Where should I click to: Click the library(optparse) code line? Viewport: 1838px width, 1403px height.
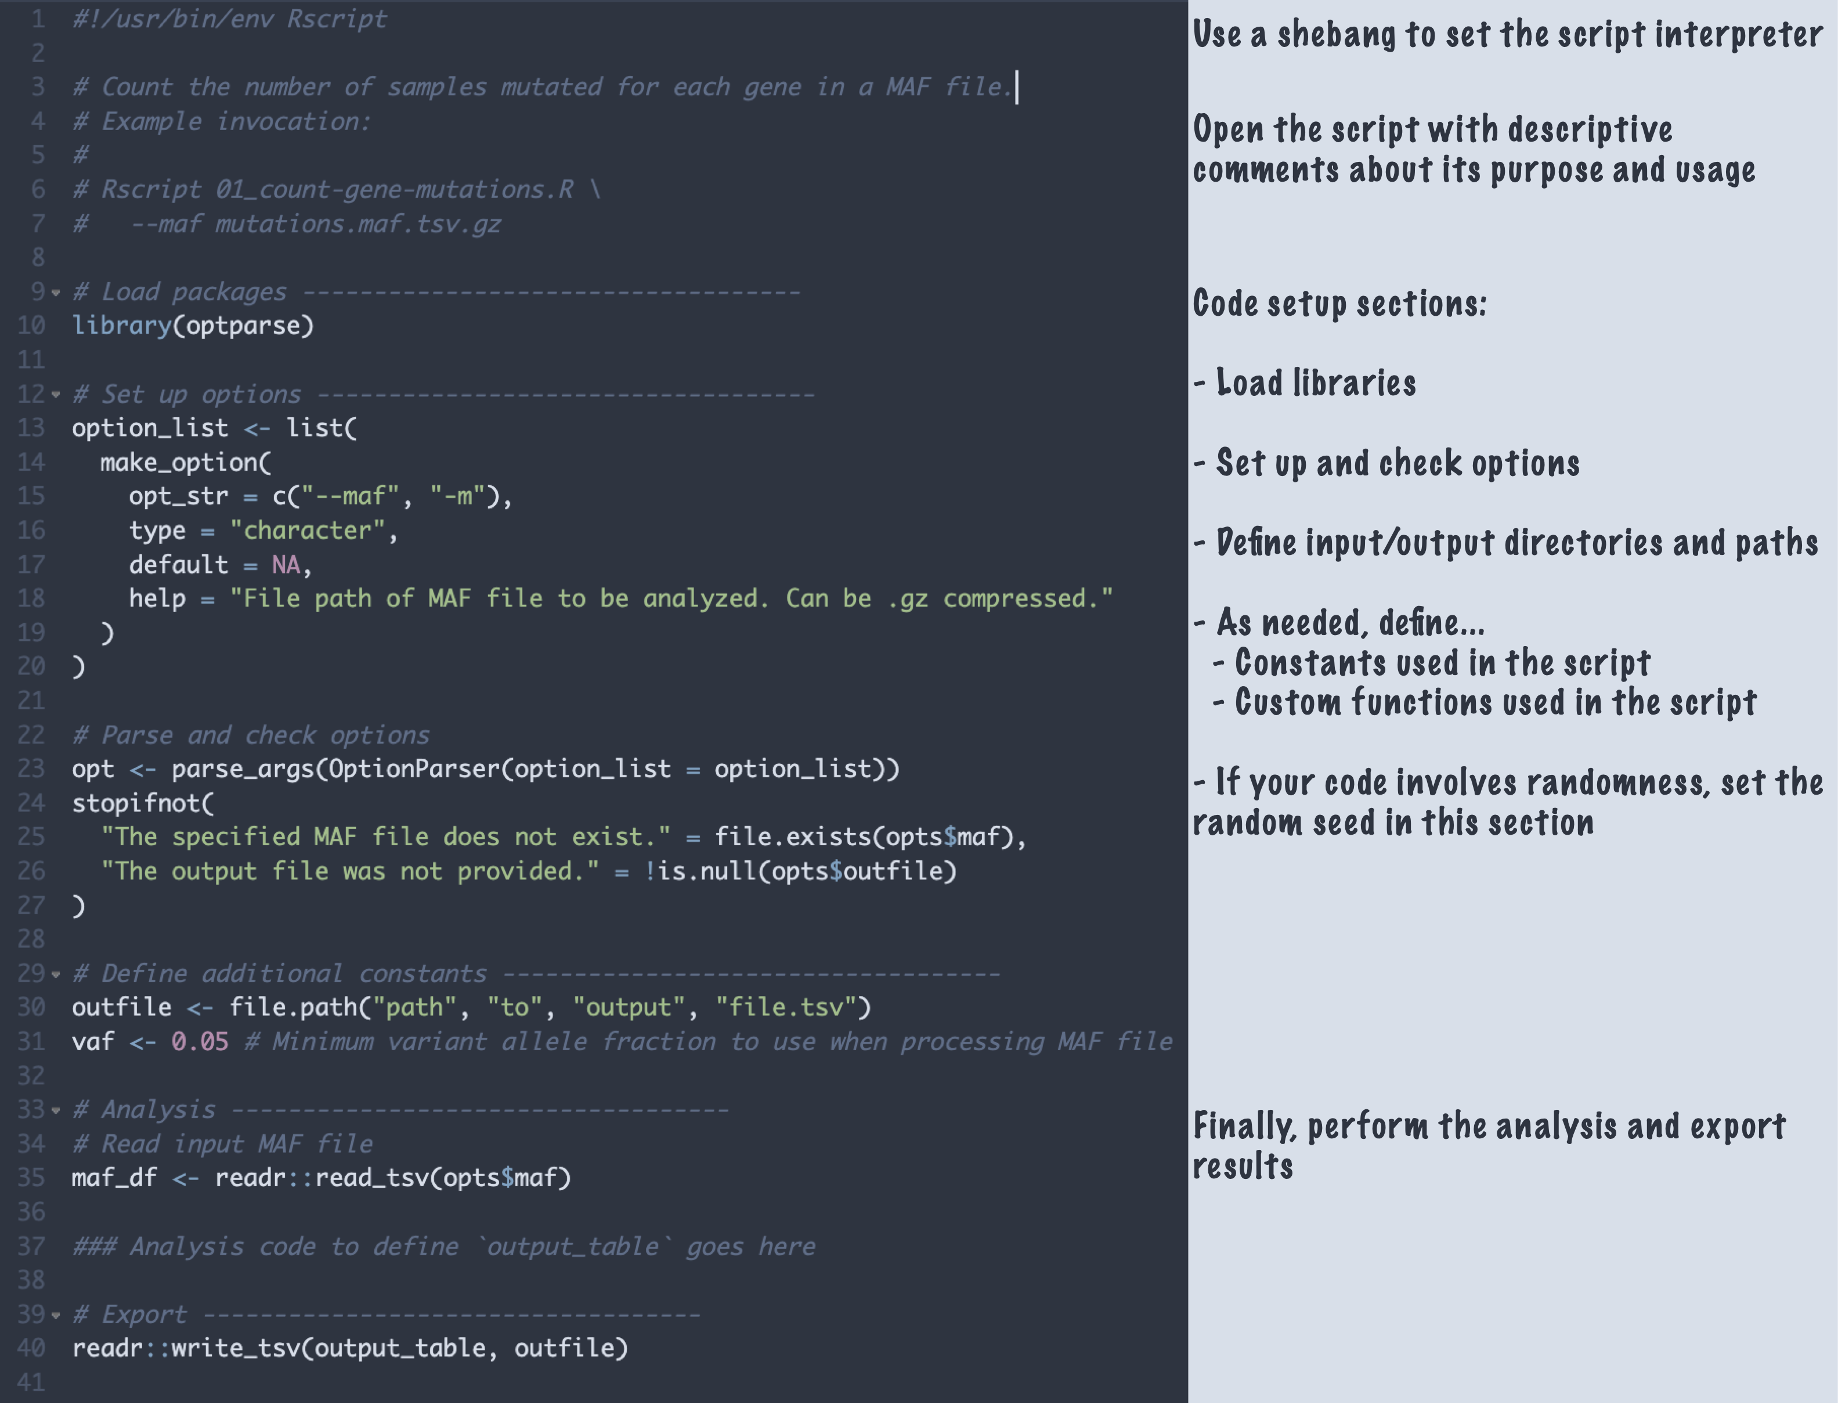(193, 326)
